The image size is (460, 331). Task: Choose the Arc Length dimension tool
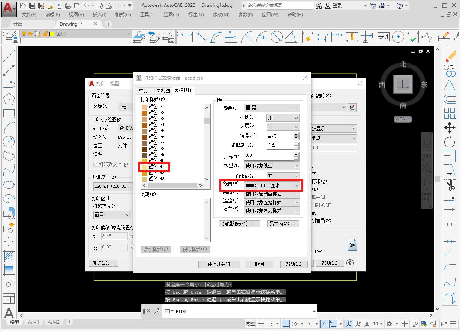click(x=216, y=36)
